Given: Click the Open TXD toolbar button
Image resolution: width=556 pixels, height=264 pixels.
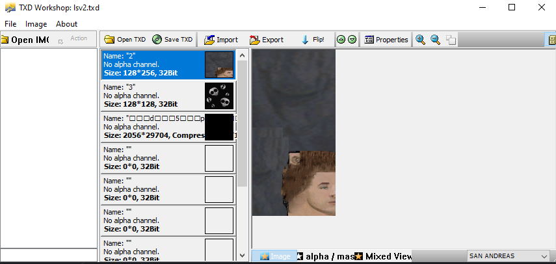Looking at the screenshot, I should [x=125, y=40].
